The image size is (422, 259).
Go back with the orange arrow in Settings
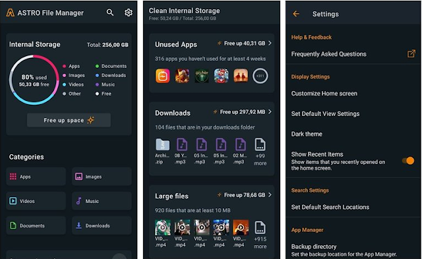pyautogui.click(x=296, y=14)
